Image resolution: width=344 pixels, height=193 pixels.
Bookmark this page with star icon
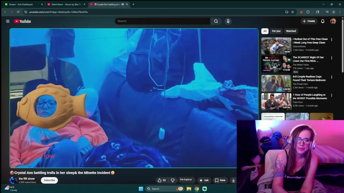pyautogui.click(x=292, y=12)
